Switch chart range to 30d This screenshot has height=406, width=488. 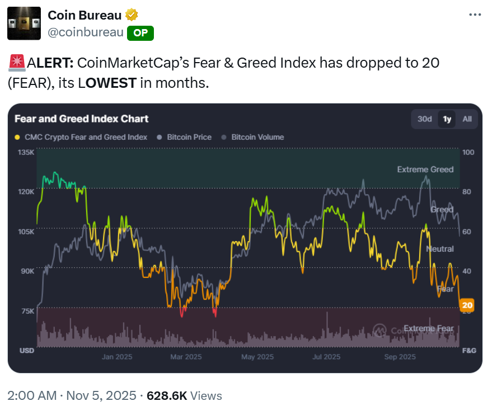(425, 119)
